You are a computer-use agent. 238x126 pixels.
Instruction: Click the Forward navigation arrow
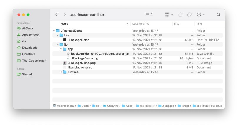[64, 15]
